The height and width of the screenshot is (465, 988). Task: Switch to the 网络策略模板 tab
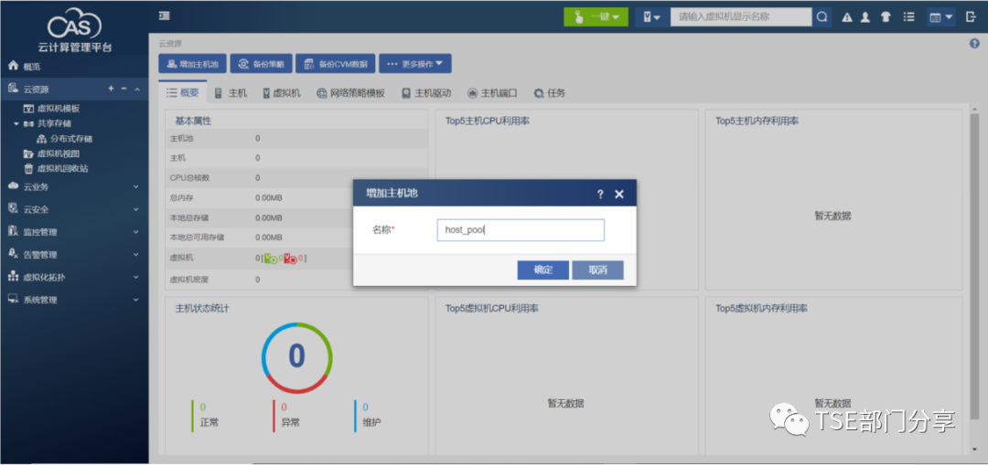click(350, 93)
